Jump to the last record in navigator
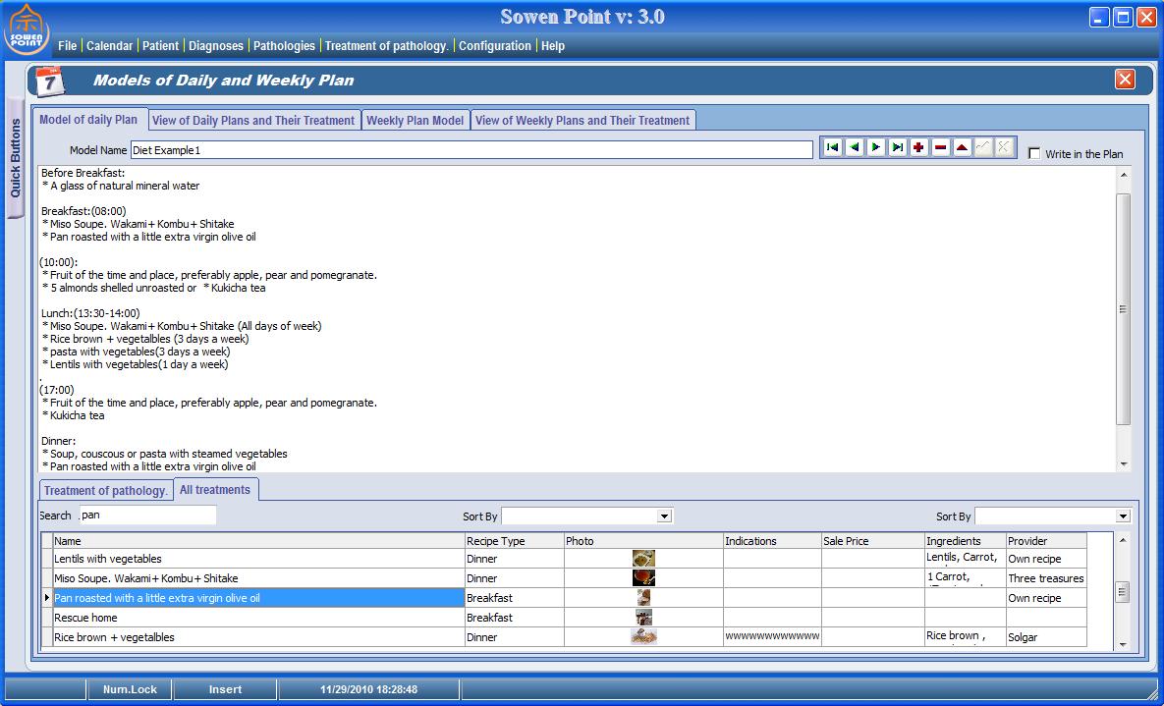This screenshot has width=1164, height=706. (898, 147)
